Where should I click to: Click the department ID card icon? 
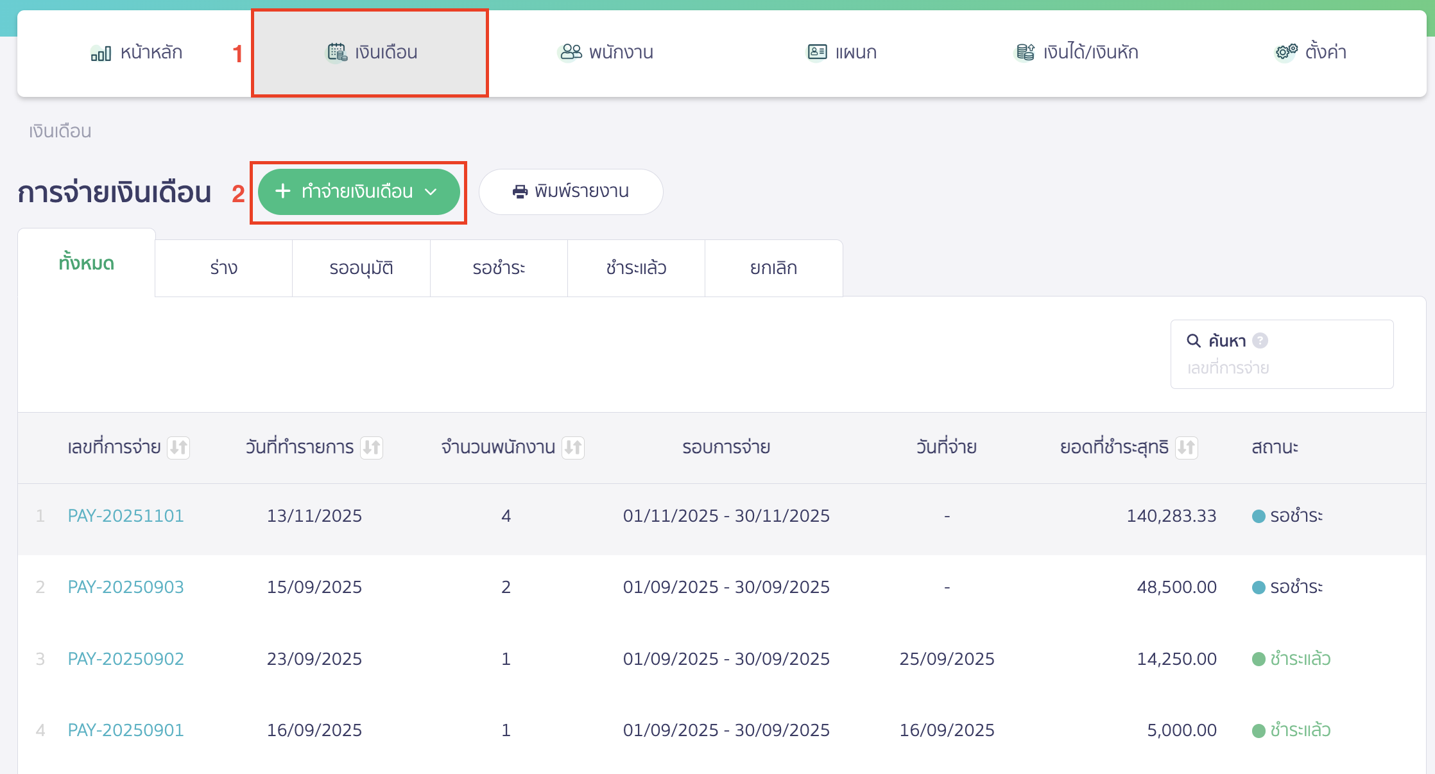[x=817, y=52]
